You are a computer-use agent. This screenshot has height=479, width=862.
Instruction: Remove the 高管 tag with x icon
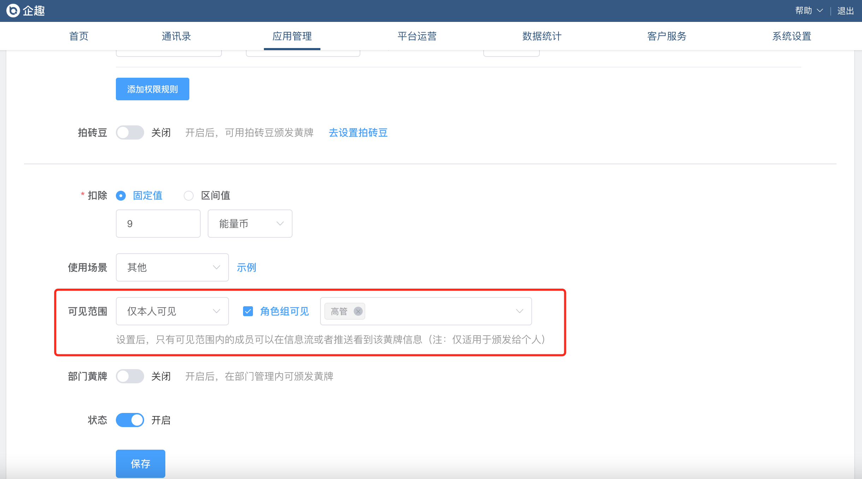[358, 311]
